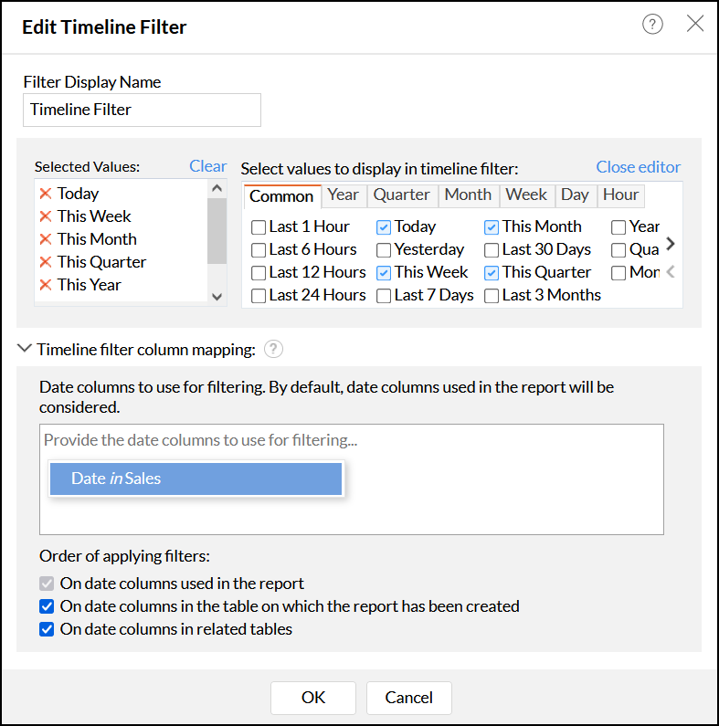Check the Last 7 Days checkbox
Screen dimensions: 719x726
tap(384, 296)
